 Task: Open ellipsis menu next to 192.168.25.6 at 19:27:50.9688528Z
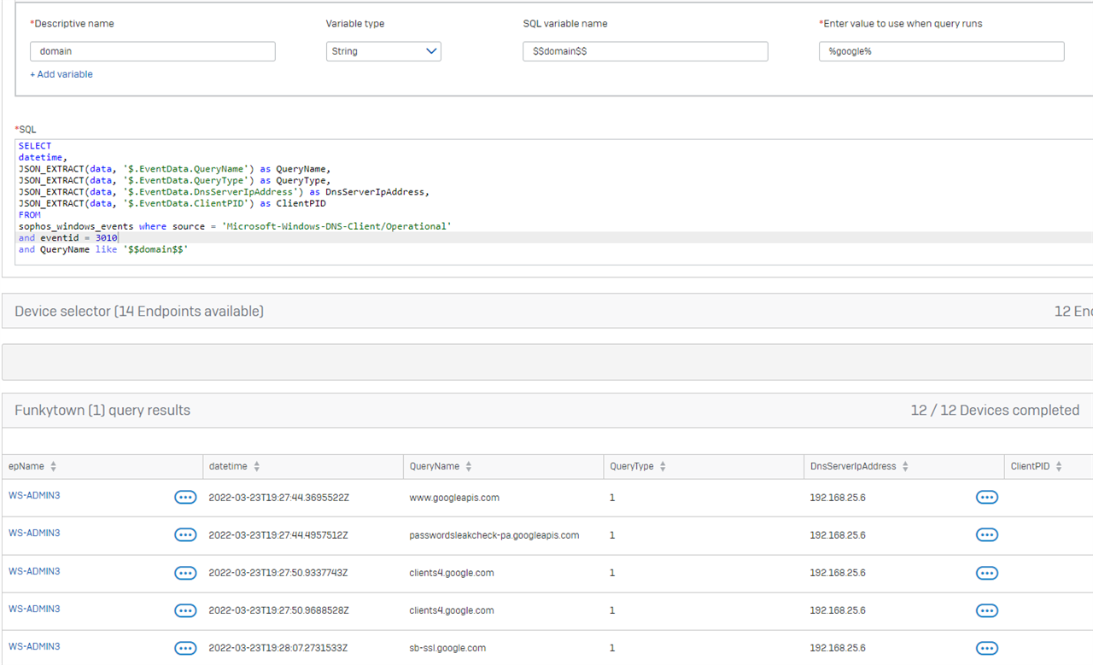click(x=987, y=610)
